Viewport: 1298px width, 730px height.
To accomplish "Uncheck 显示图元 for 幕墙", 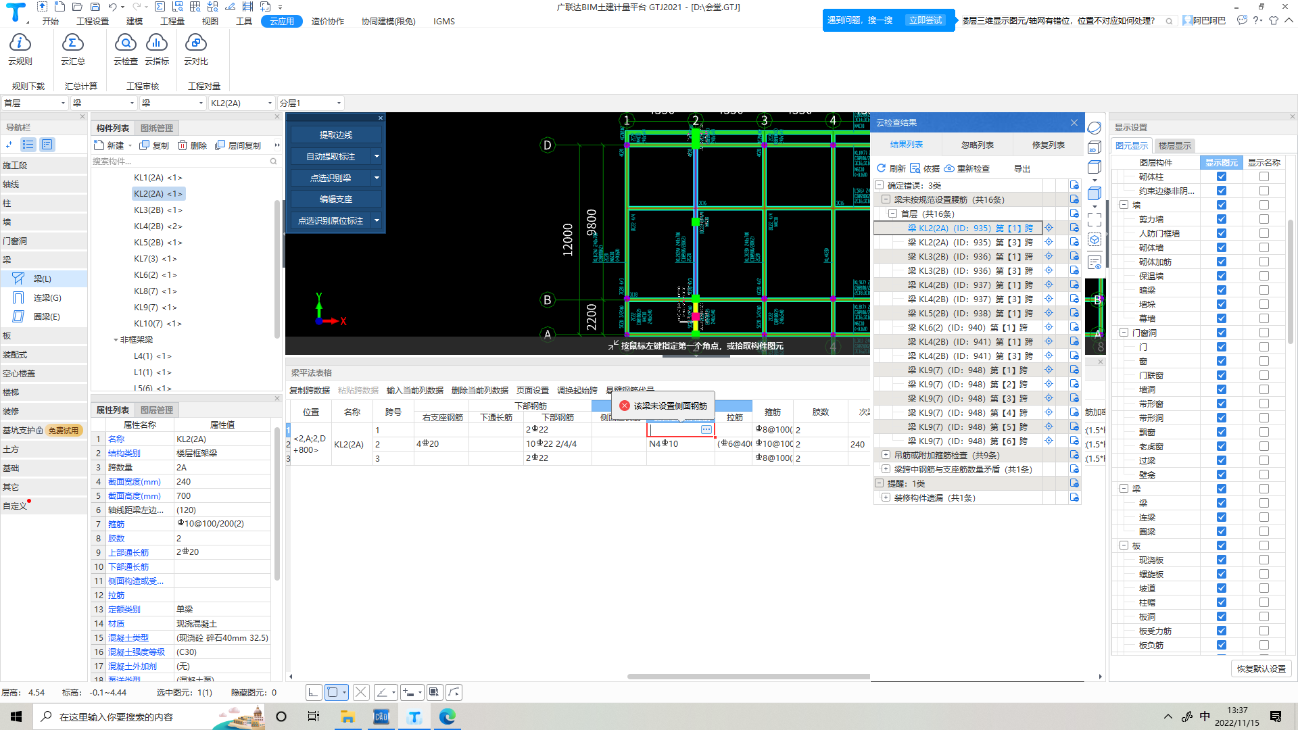I will pyautogui.click(x=1221, y=318).
